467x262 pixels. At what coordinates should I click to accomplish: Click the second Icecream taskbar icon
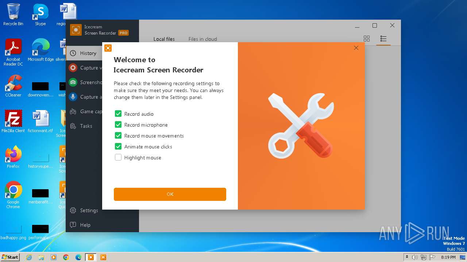pyautogui.click(x=103, y=257)
